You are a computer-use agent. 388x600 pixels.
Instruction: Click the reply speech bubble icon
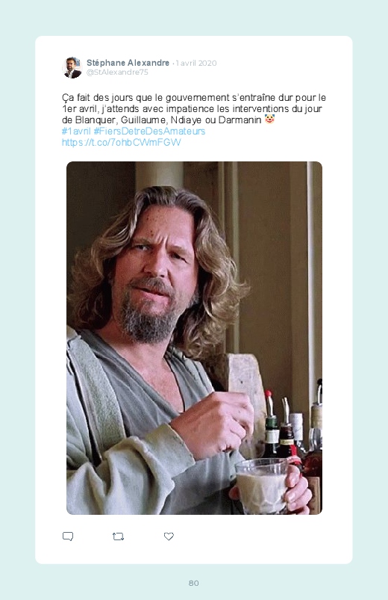click(68, 536)
